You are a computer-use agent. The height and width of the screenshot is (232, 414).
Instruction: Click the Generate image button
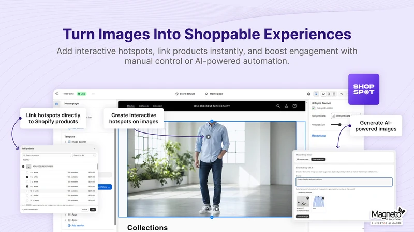303,217
